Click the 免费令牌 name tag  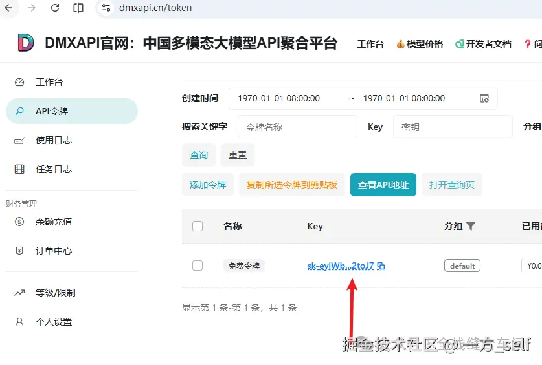[x=244, y=266]
